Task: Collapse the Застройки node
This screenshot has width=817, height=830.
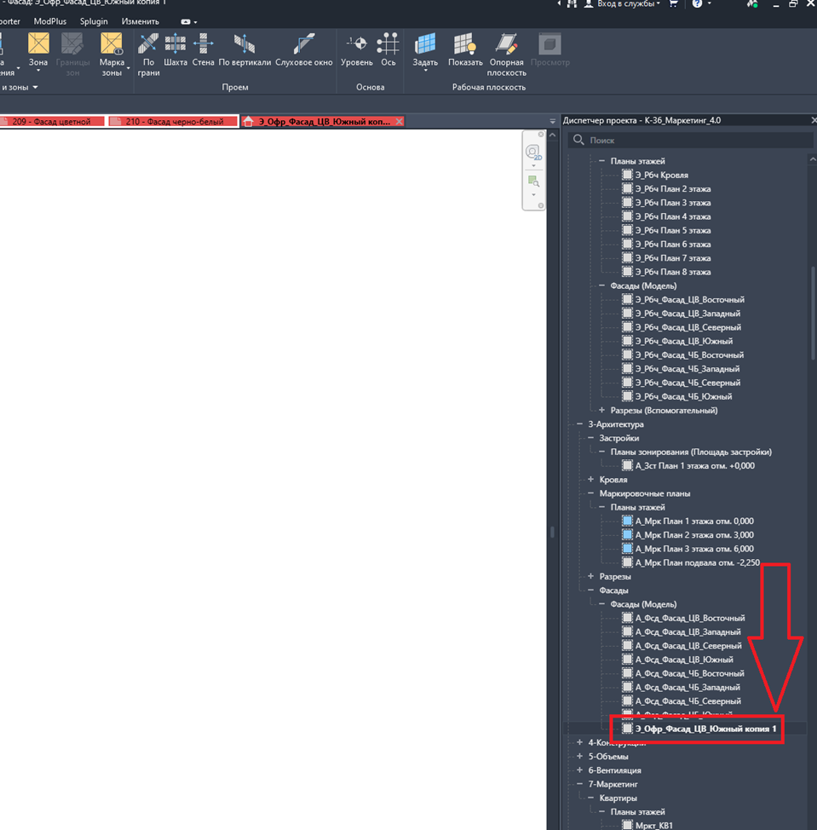Action: pyautogui.click(x=590, y=438)
